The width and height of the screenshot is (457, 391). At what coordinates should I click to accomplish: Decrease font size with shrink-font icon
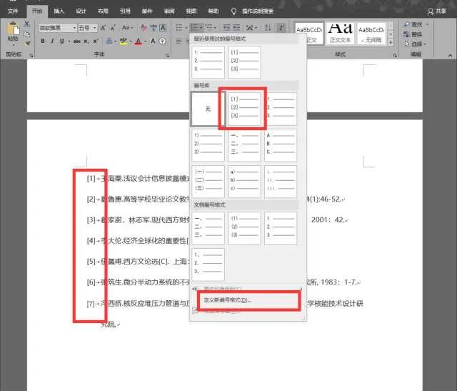coord(113,28)
